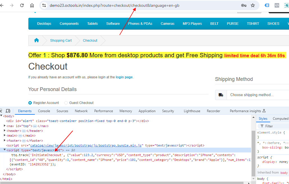Click the shipping truck icon
This screenshot has height=184, width=289.
click(221, 95)
